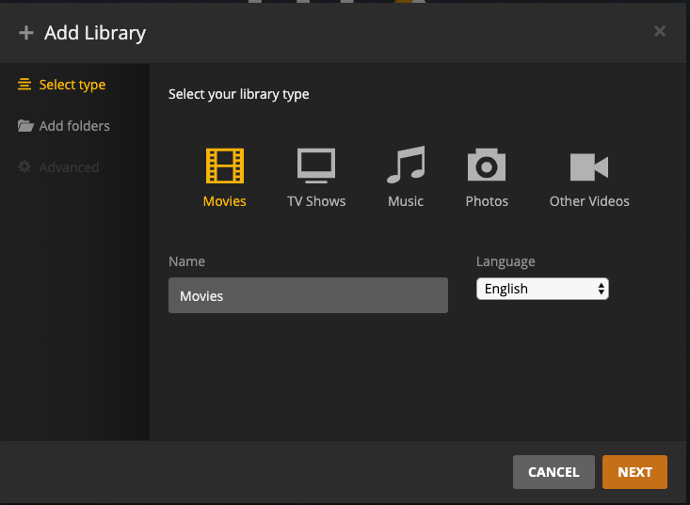This screenshot has height=505, width=690.
Task: Select the Movies film strip icon
Action: point(224,166)
